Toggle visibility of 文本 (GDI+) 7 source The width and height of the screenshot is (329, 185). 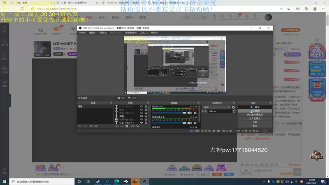[x=141, y=123]
